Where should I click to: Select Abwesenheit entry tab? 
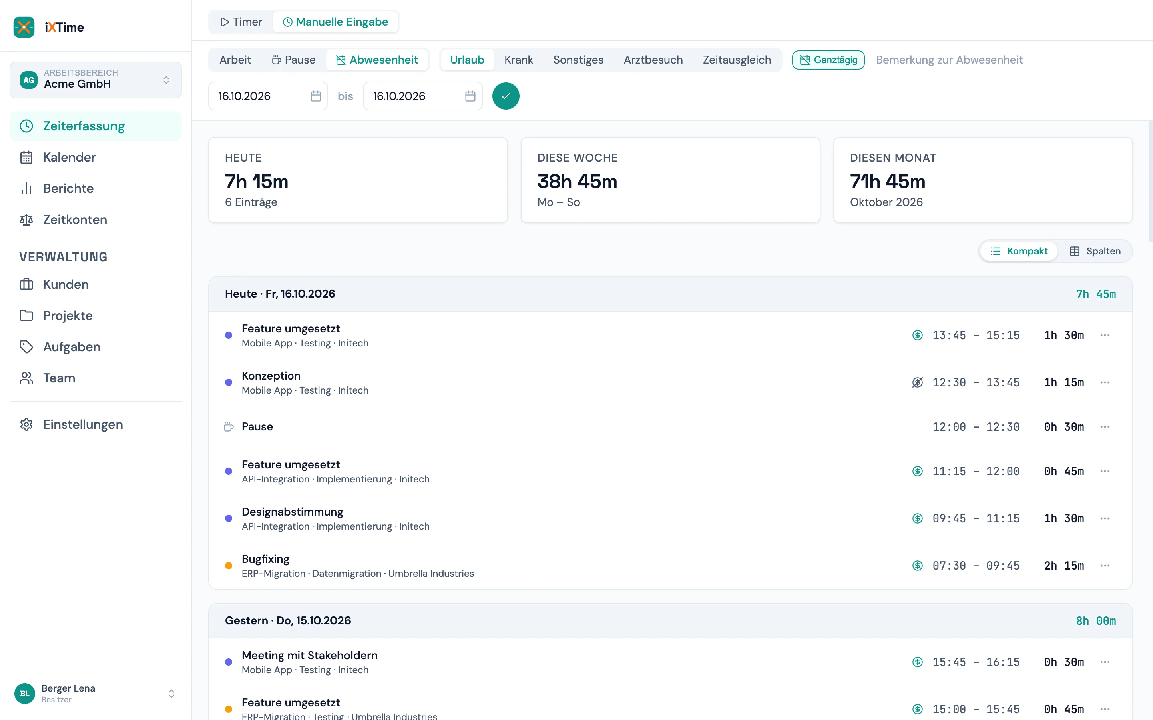coord(377,60)
